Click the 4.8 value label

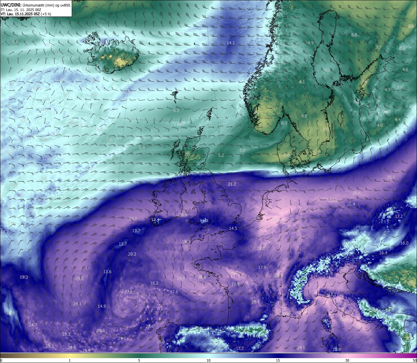pyautogui.click(x=304, y=116)
